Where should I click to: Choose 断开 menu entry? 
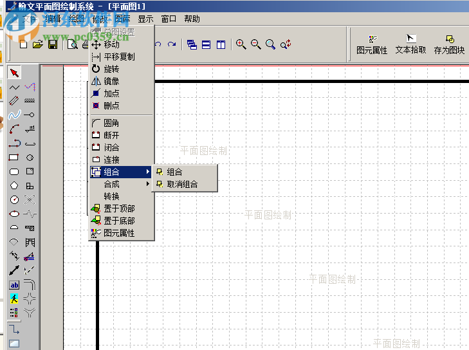tap(122, 135)
